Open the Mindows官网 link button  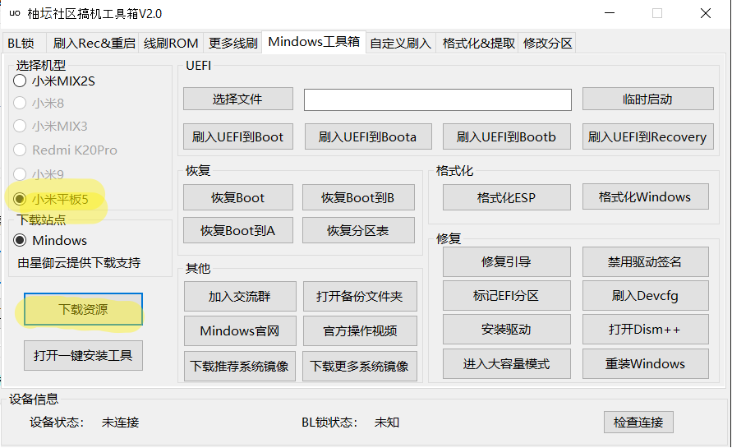tap(239, 330)
